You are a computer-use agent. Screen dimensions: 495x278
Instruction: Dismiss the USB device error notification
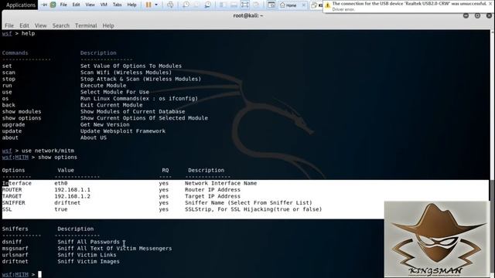click(x=490, y=4)
